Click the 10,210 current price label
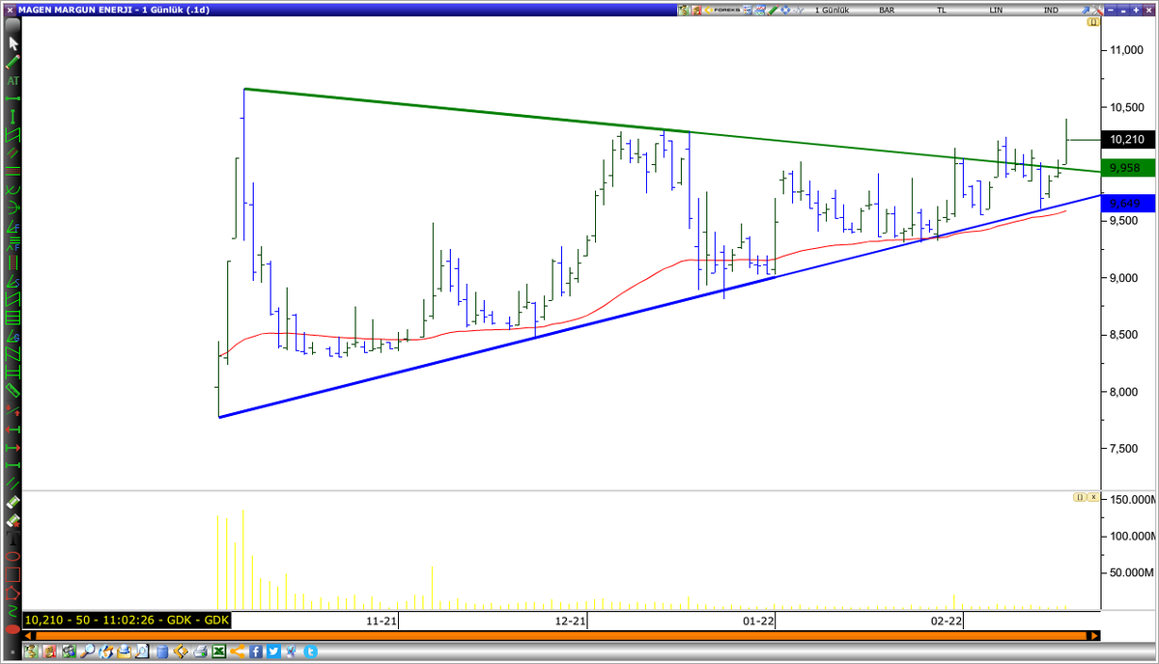Screen dimensions: 1159x664 coord(1127,139)
